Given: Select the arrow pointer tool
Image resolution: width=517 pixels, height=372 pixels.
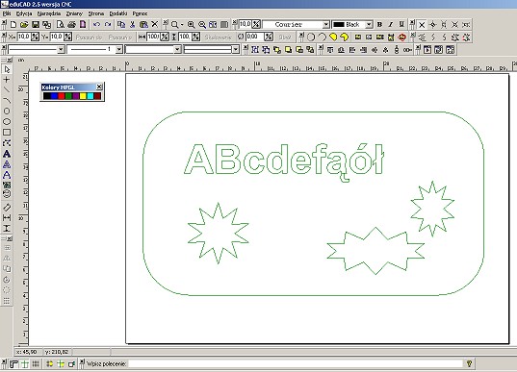Looking at the screenshot, I should tap(7, 69).
